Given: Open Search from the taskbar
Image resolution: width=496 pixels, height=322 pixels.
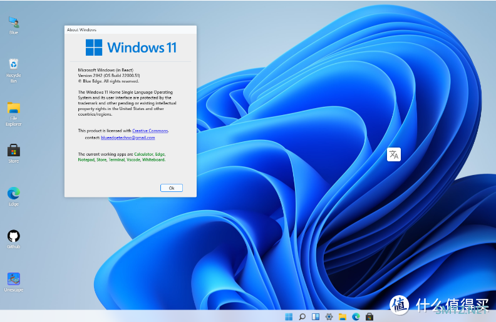Looking at the screenshot, I should 302,316.
